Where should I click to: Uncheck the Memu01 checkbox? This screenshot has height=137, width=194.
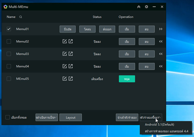click(x=9, y=29)
